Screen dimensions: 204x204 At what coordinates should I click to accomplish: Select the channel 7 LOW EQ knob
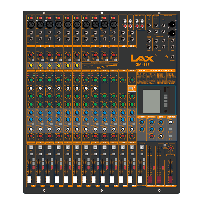pyautogui.click(x=86, y=104)
